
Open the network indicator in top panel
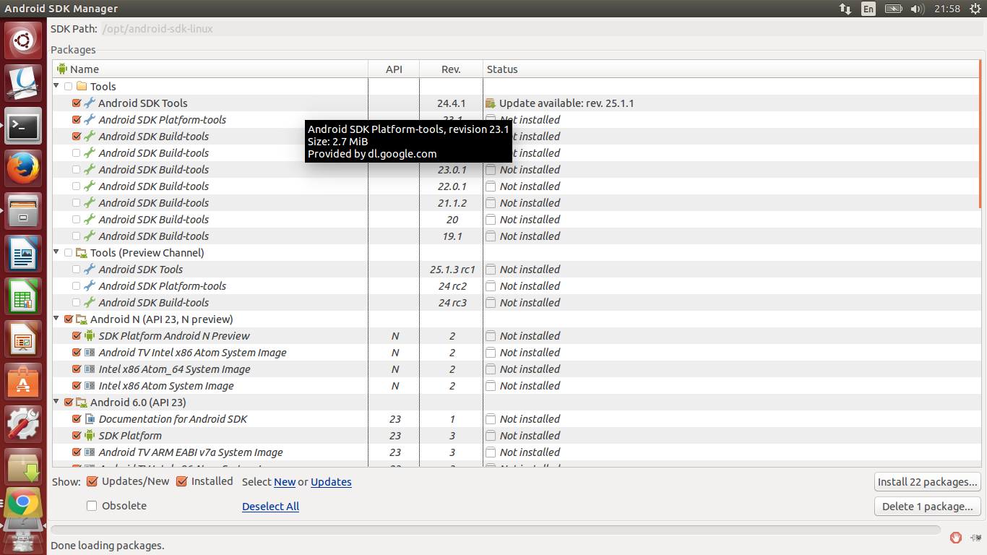[845, 9]
